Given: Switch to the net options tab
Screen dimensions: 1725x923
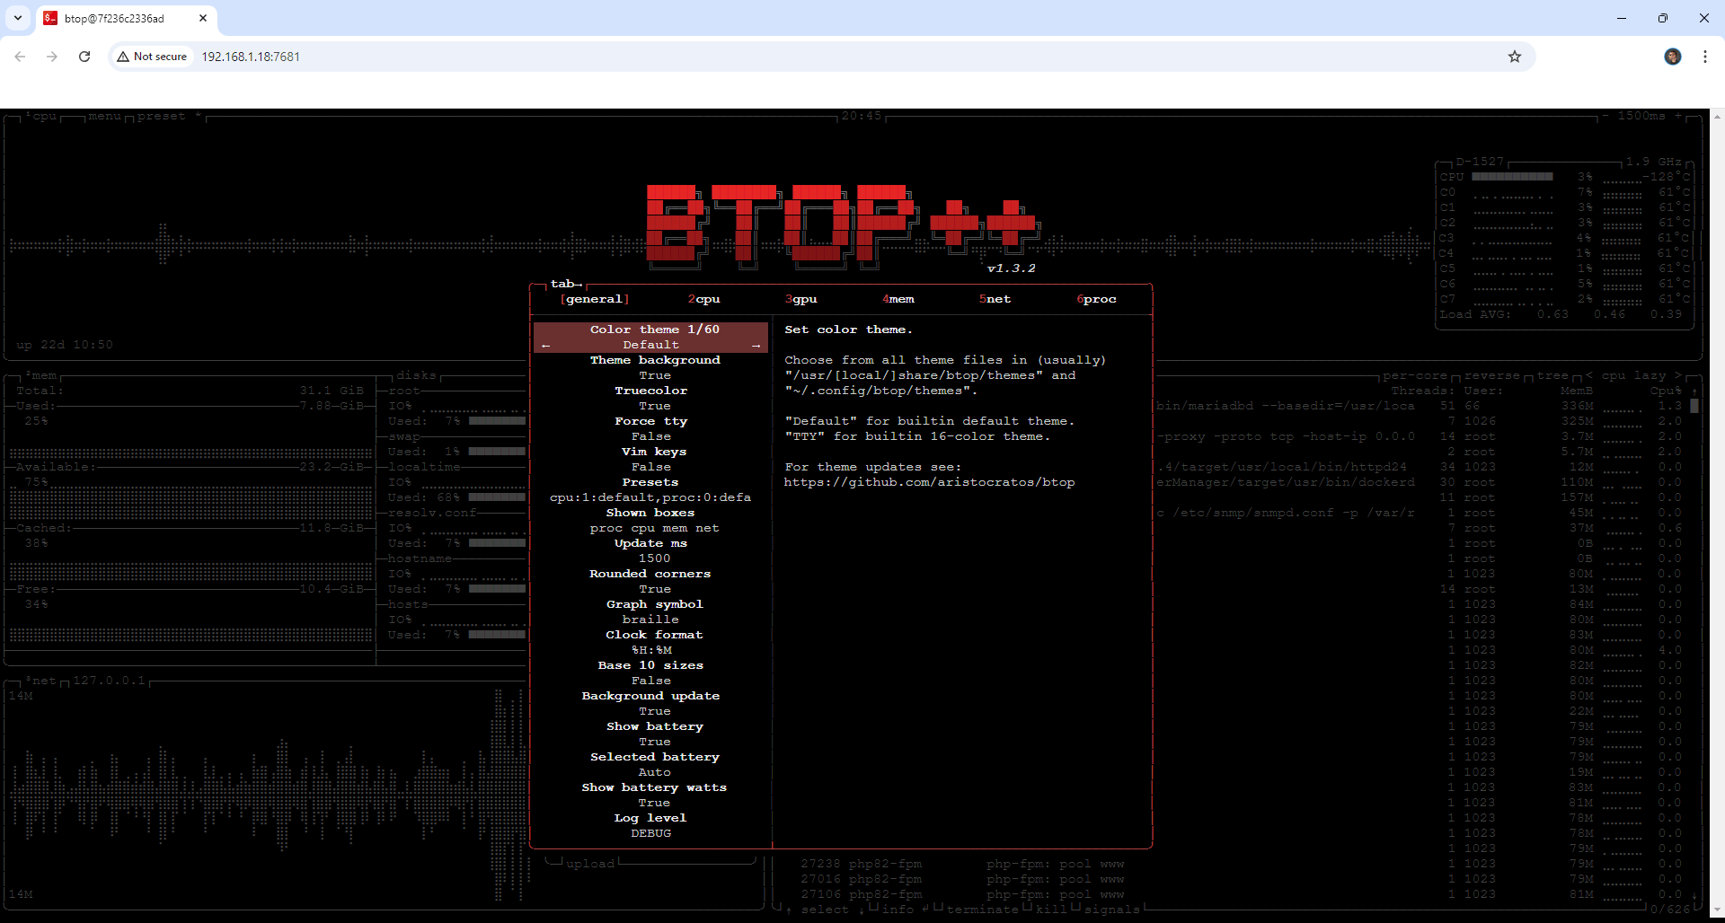Looking at the screenshot, I should click(995, 299).
